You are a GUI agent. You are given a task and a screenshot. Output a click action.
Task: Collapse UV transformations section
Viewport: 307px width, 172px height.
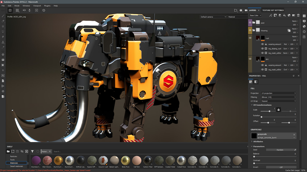coord(252,105)
